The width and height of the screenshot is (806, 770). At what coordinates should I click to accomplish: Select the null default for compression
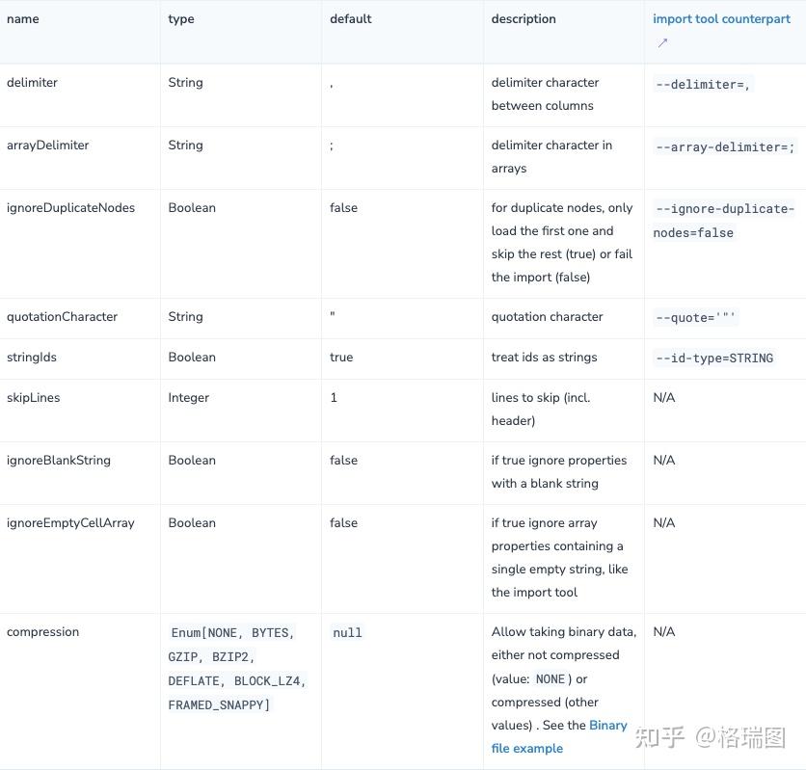[347, 632]
